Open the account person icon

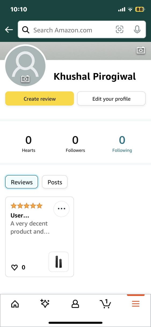pyautogui.click(x=75, y=304)
